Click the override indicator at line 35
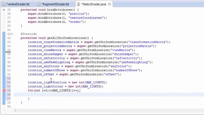Screen dimensions: 204x115 (4, 10)
